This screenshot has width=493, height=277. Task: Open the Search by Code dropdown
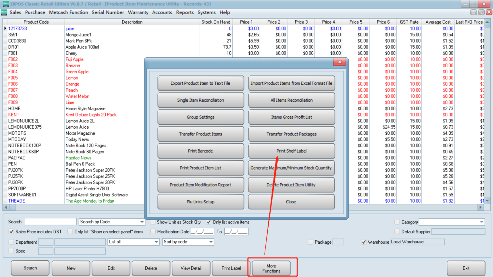[142, 222]
